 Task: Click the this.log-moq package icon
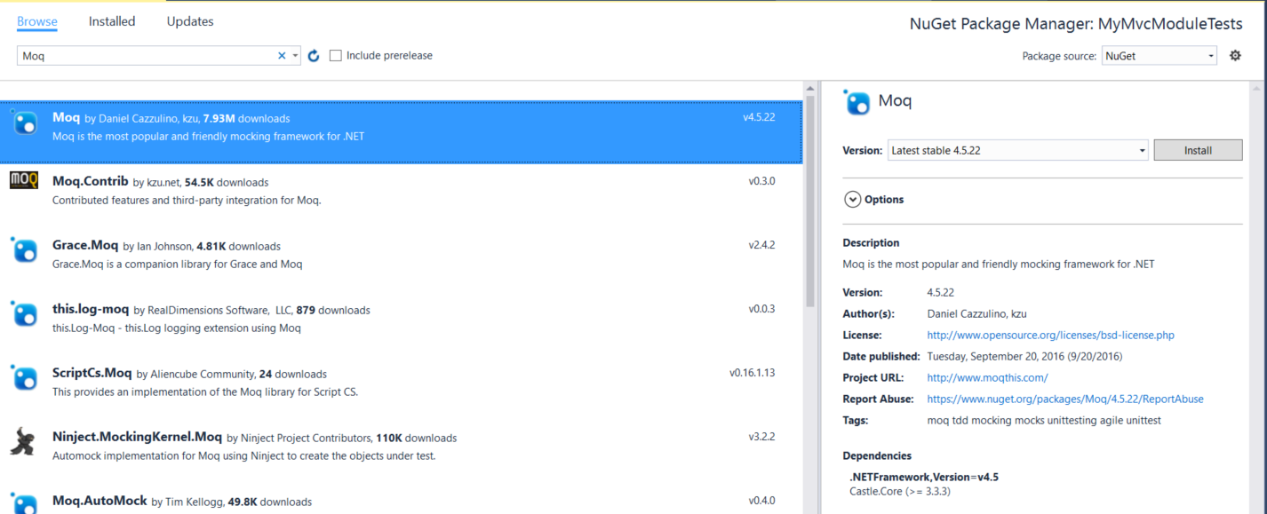click(24, 315)
